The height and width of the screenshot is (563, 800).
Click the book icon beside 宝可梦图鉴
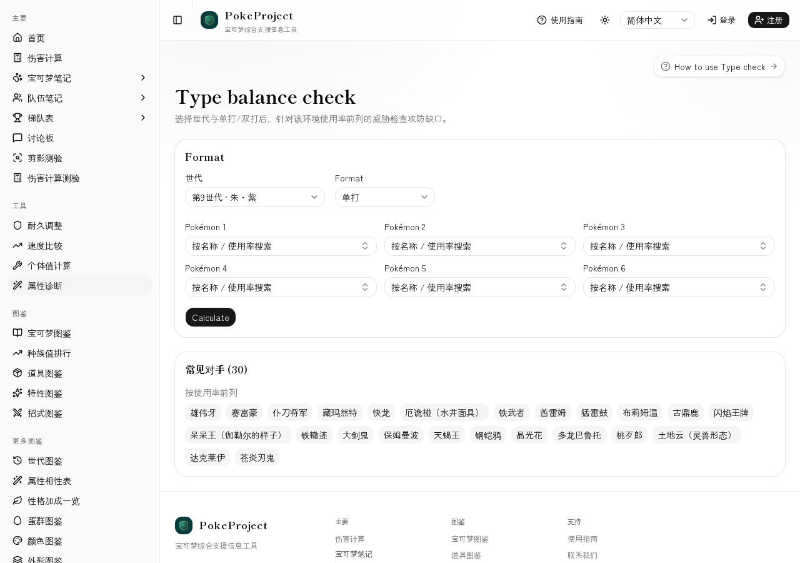pos(17,333)
